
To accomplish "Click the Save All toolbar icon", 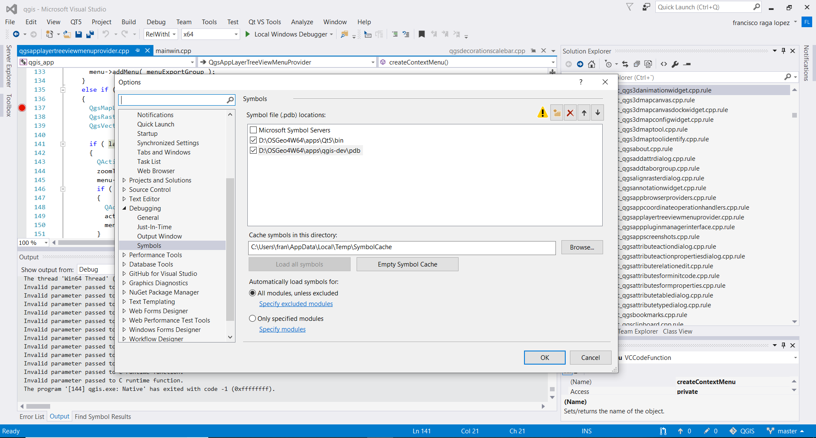I will [90, 34].
